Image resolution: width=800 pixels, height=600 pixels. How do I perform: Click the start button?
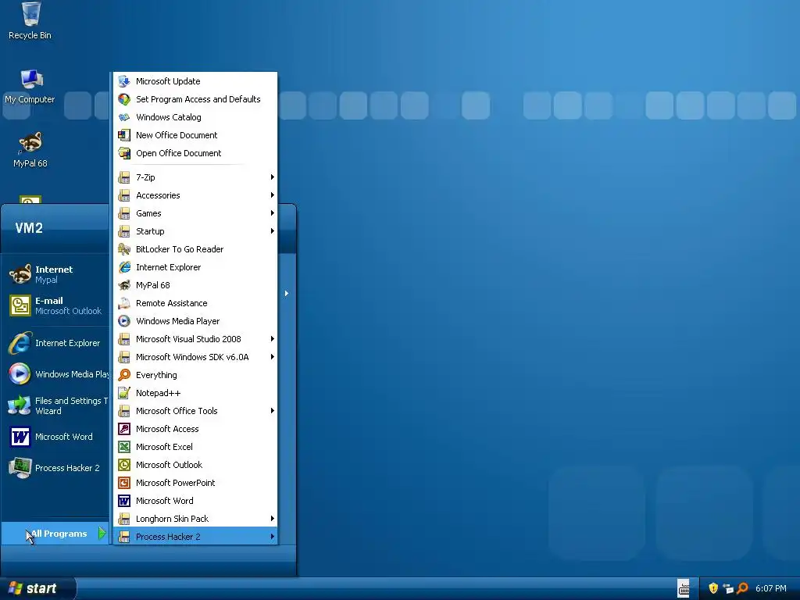pos(37,588)
